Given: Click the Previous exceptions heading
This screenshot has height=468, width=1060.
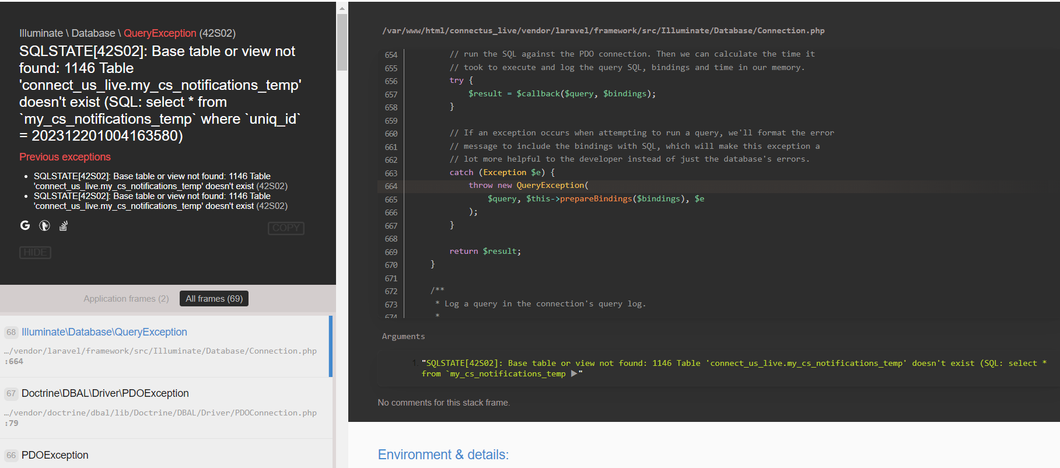Looking at the screenshot, I should 65,157.
